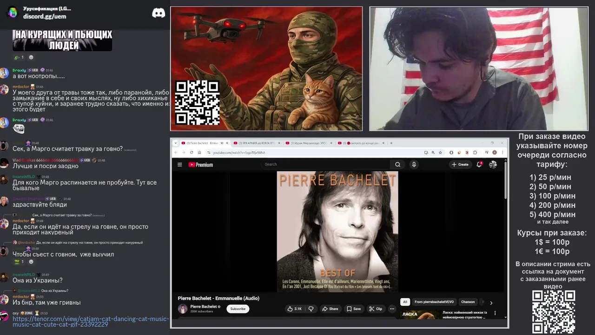Open Pierre Bachelet channel avatar
The height and width of the screenshot is (335, 595).
click(x=183, y=308)
